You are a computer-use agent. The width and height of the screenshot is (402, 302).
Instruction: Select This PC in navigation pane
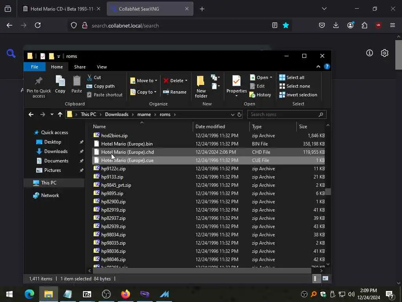pos(49,182)
